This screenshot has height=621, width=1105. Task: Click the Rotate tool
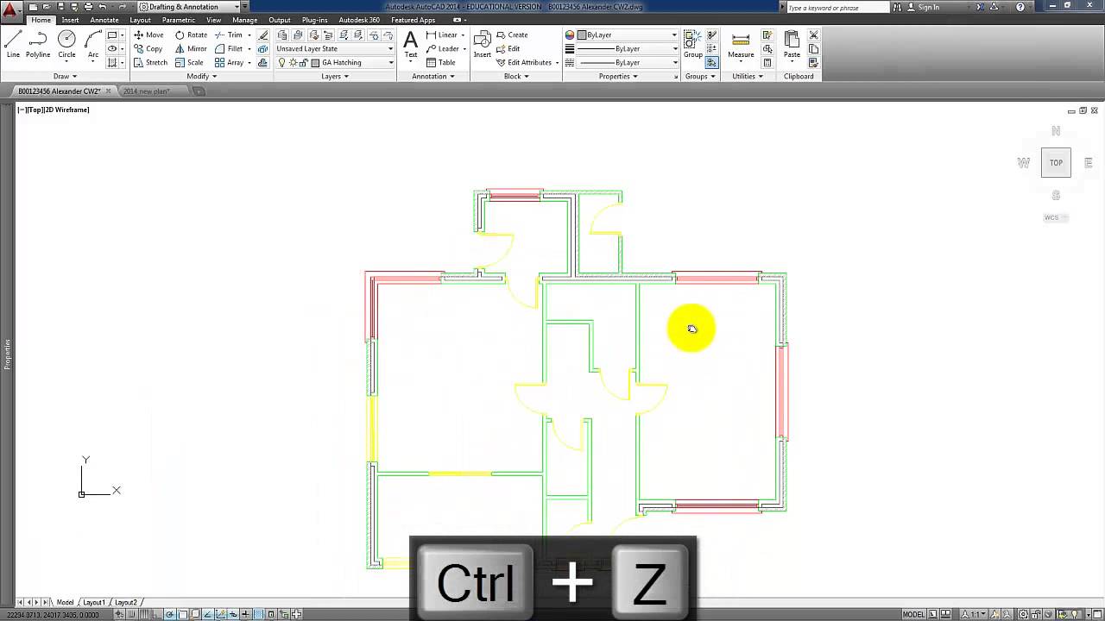[191, 35]
